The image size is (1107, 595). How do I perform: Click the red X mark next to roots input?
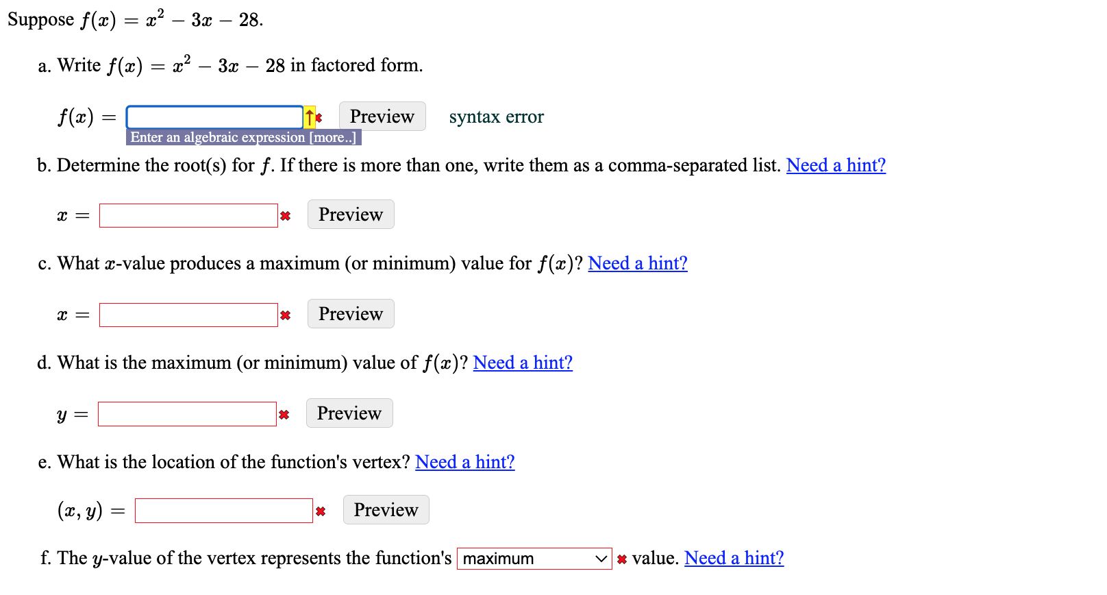[286, 216]
